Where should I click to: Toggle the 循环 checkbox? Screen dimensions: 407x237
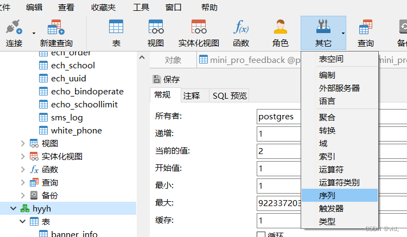pyautogui.click(x=261, y=234)
